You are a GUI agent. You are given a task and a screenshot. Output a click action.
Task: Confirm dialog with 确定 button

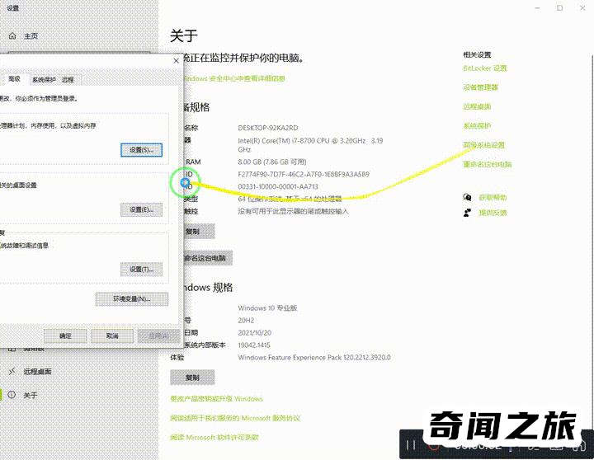(65, 336)
